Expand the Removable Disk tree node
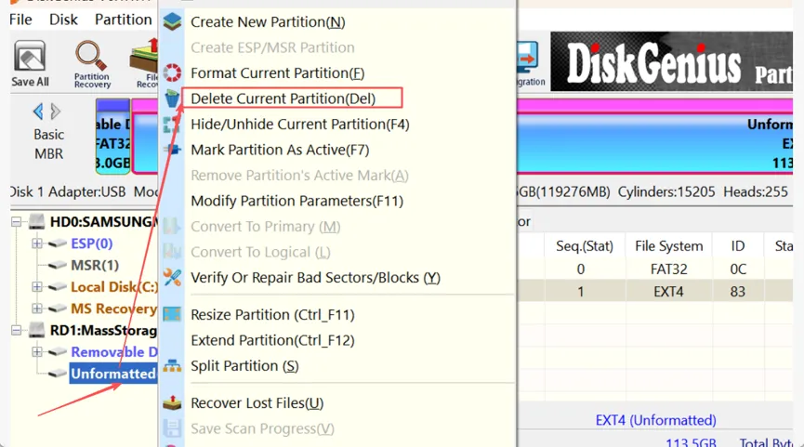 click(37, 351)
